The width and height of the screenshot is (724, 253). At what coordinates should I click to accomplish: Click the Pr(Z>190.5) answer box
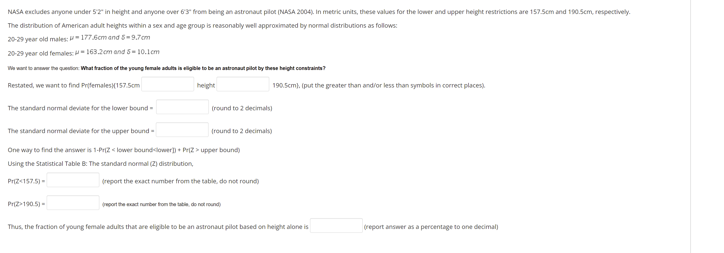click(73, 203)
